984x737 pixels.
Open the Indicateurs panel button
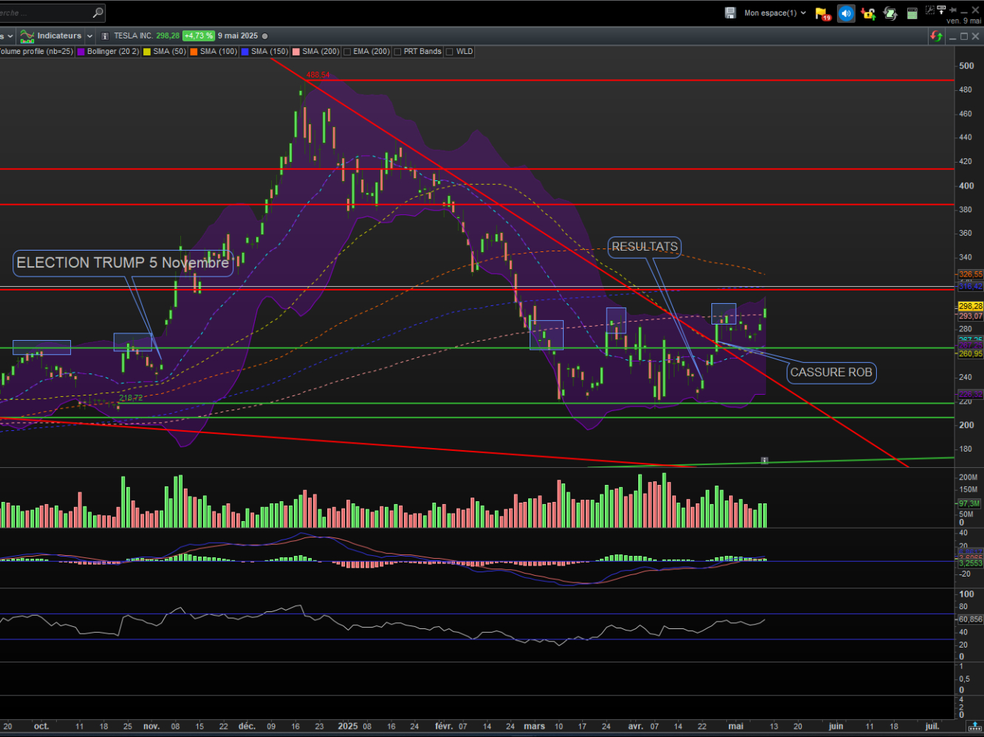52,35
